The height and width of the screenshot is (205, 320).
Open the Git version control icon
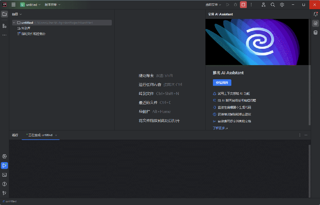click(x=4, y=193)
